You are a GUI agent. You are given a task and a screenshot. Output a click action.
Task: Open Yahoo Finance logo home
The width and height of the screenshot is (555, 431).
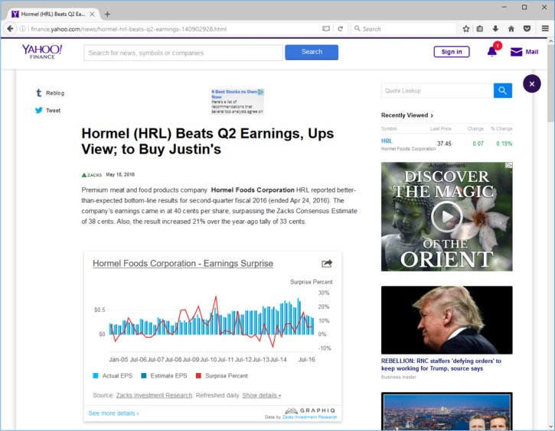point(42,51)
